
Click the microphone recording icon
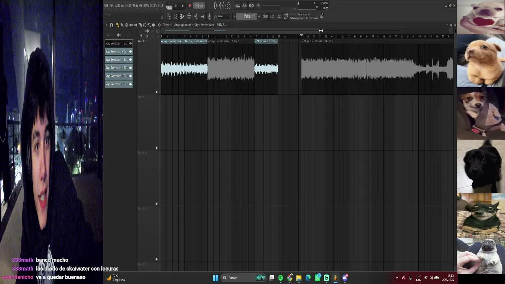(209, 16)
